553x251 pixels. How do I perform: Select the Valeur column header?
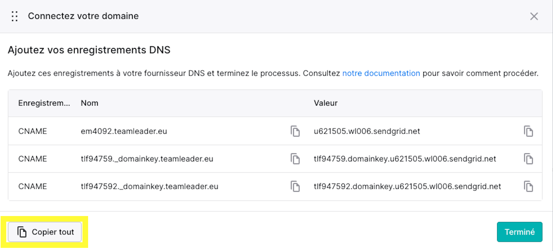[326, 103]
